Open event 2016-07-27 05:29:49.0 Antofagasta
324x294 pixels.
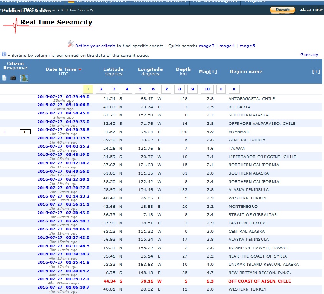pos(63,97)
